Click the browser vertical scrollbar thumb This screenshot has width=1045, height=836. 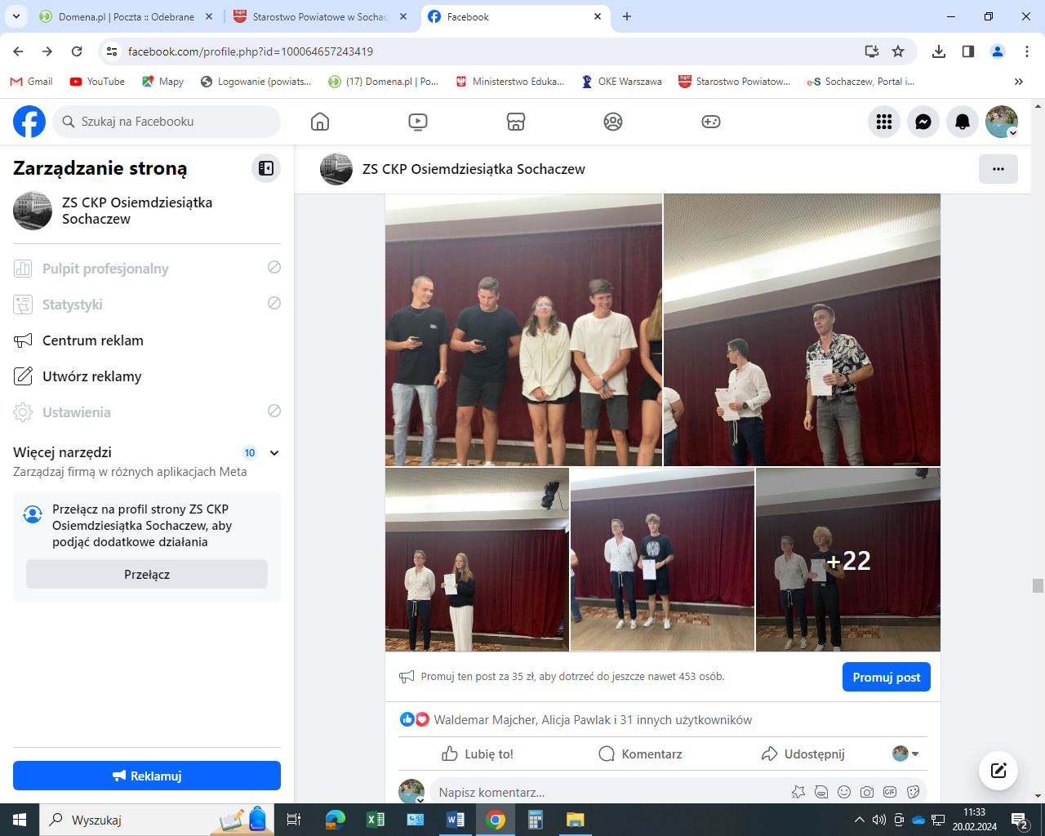point(1038,585)
